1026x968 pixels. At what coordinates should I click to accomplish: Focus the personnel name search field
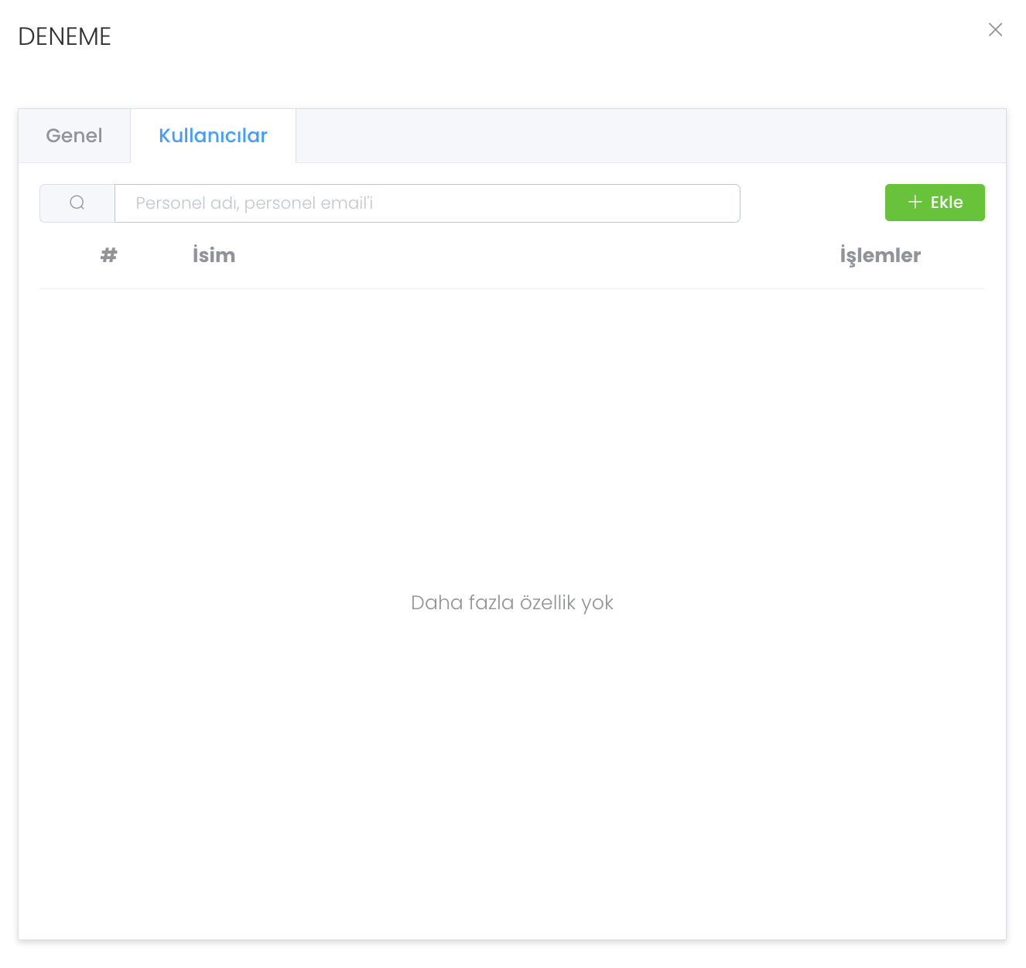[427, 203]
